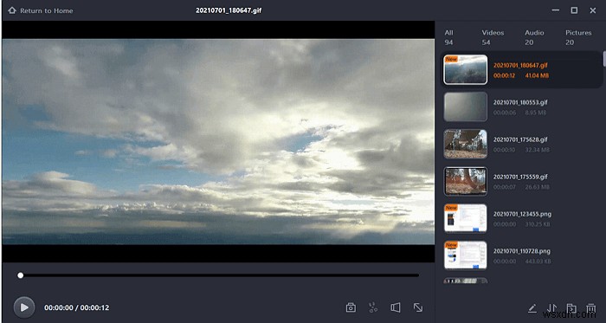Select the file name 20210701_180647.gif in list
606x323 pixels.
(520, 65)
